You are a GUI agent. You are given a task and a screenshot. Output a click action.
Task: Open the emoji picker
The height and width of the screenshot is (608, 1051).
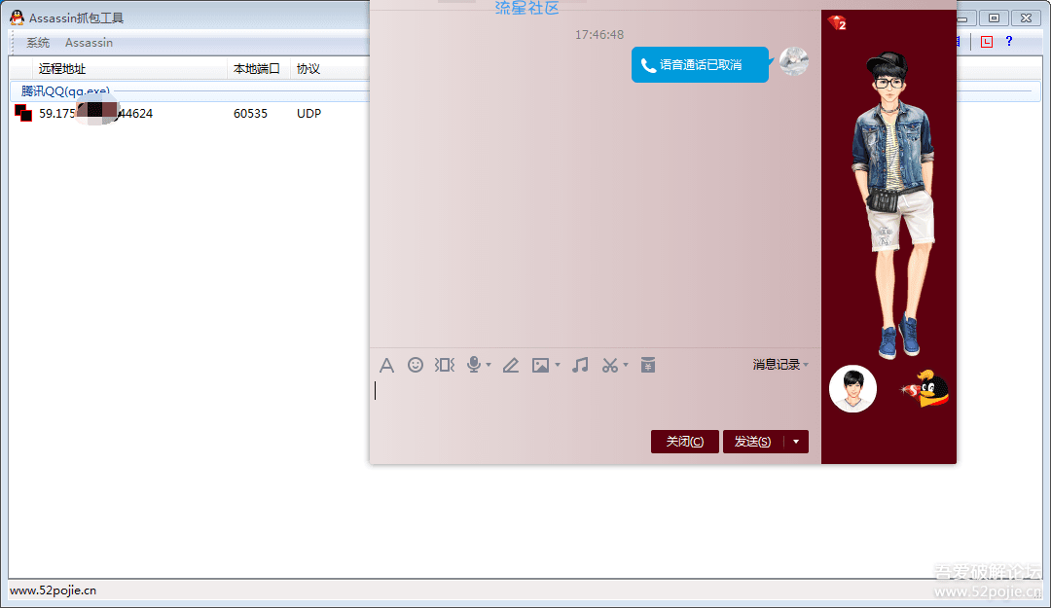(416, 365)
